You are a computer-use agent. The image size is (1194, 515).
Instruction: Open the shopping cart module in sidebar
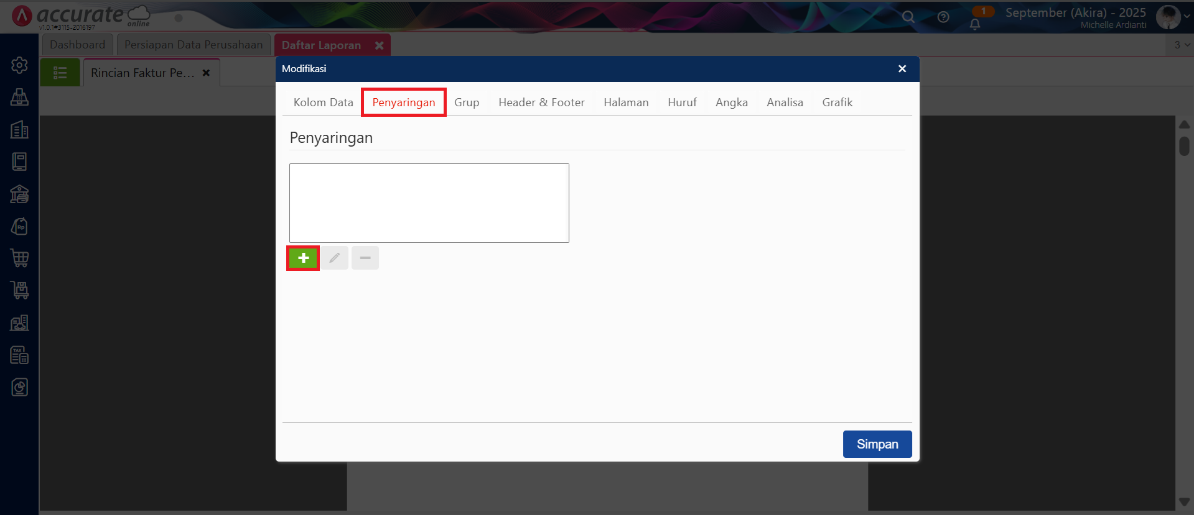pos(19,258)
